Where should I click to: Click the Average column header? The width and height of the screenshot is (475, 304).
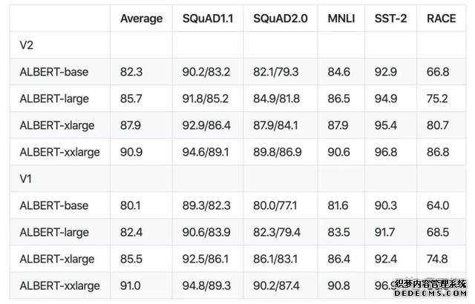point(142,19)
